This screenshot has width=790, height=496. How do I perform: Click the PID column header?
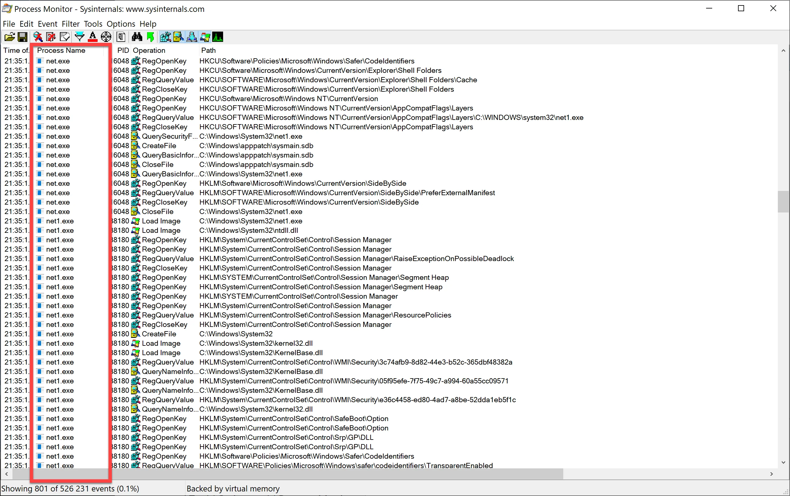click(123, 50)
